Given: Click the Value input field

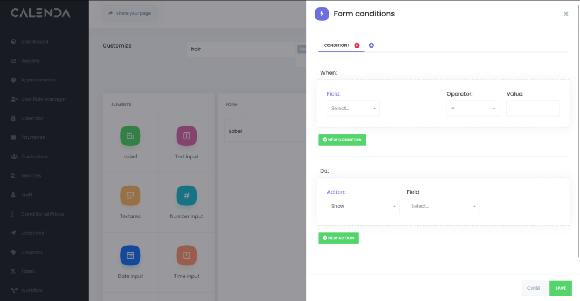Looking at the screenshot, I should coord(532,108).
